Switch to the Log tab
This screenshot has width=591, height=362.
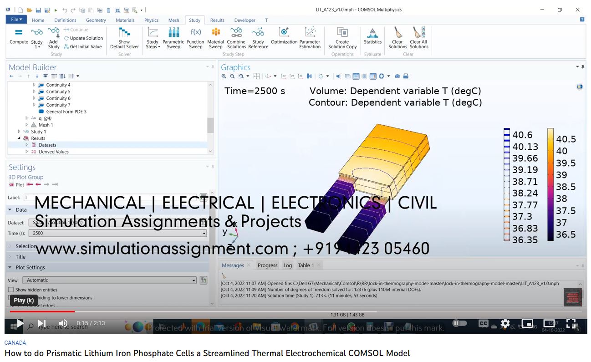click(287, 265)
